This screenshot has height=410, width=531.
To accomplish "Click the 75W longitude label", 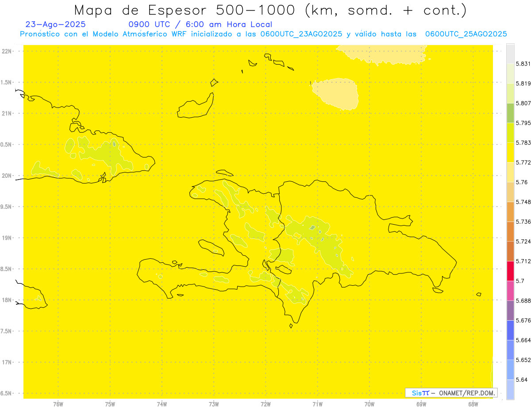I will [110, 404].
